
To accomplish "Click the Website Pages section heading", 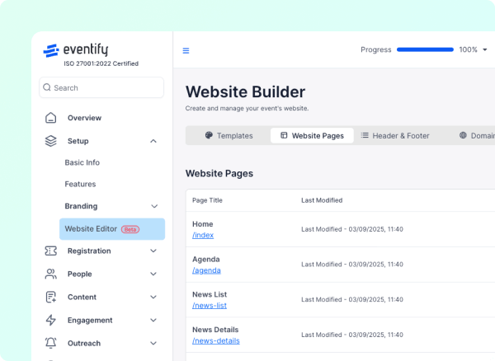I will click(x=219, y=174).
